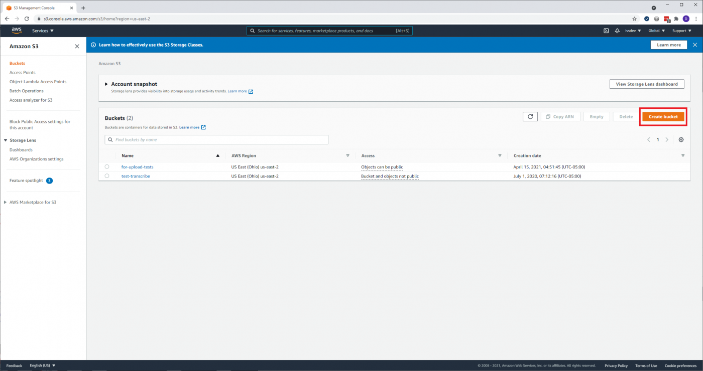Open Access analyzer for S3
Image resolution: width=703 pixels, height=371 pixels.
pos(31,100)
